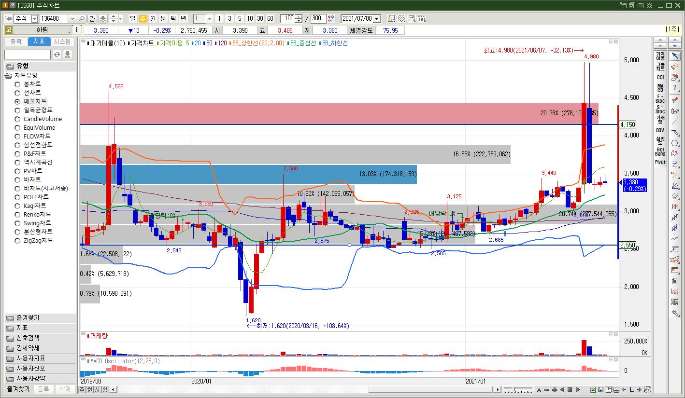Click the go-to-first arrow icon left of 주식 dropdown
This screenshot has height=398, width=685.
[8, 19]
